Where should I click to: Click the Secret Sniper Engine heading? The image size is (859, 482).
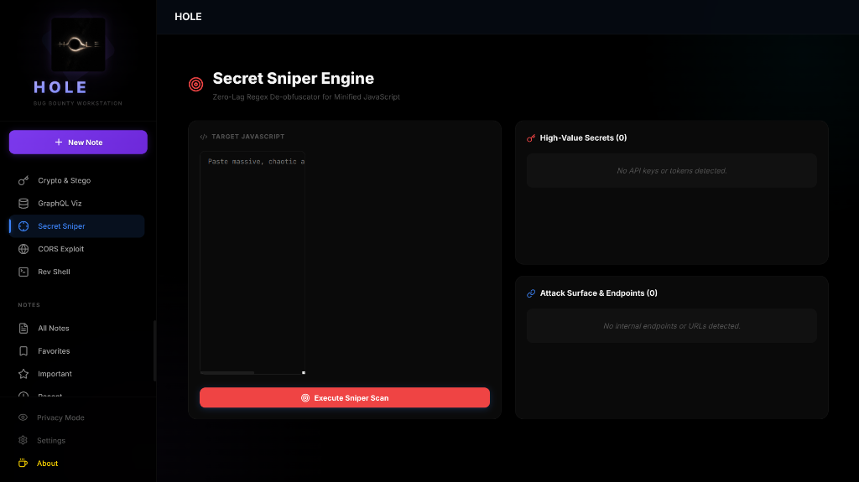point(293,78)
